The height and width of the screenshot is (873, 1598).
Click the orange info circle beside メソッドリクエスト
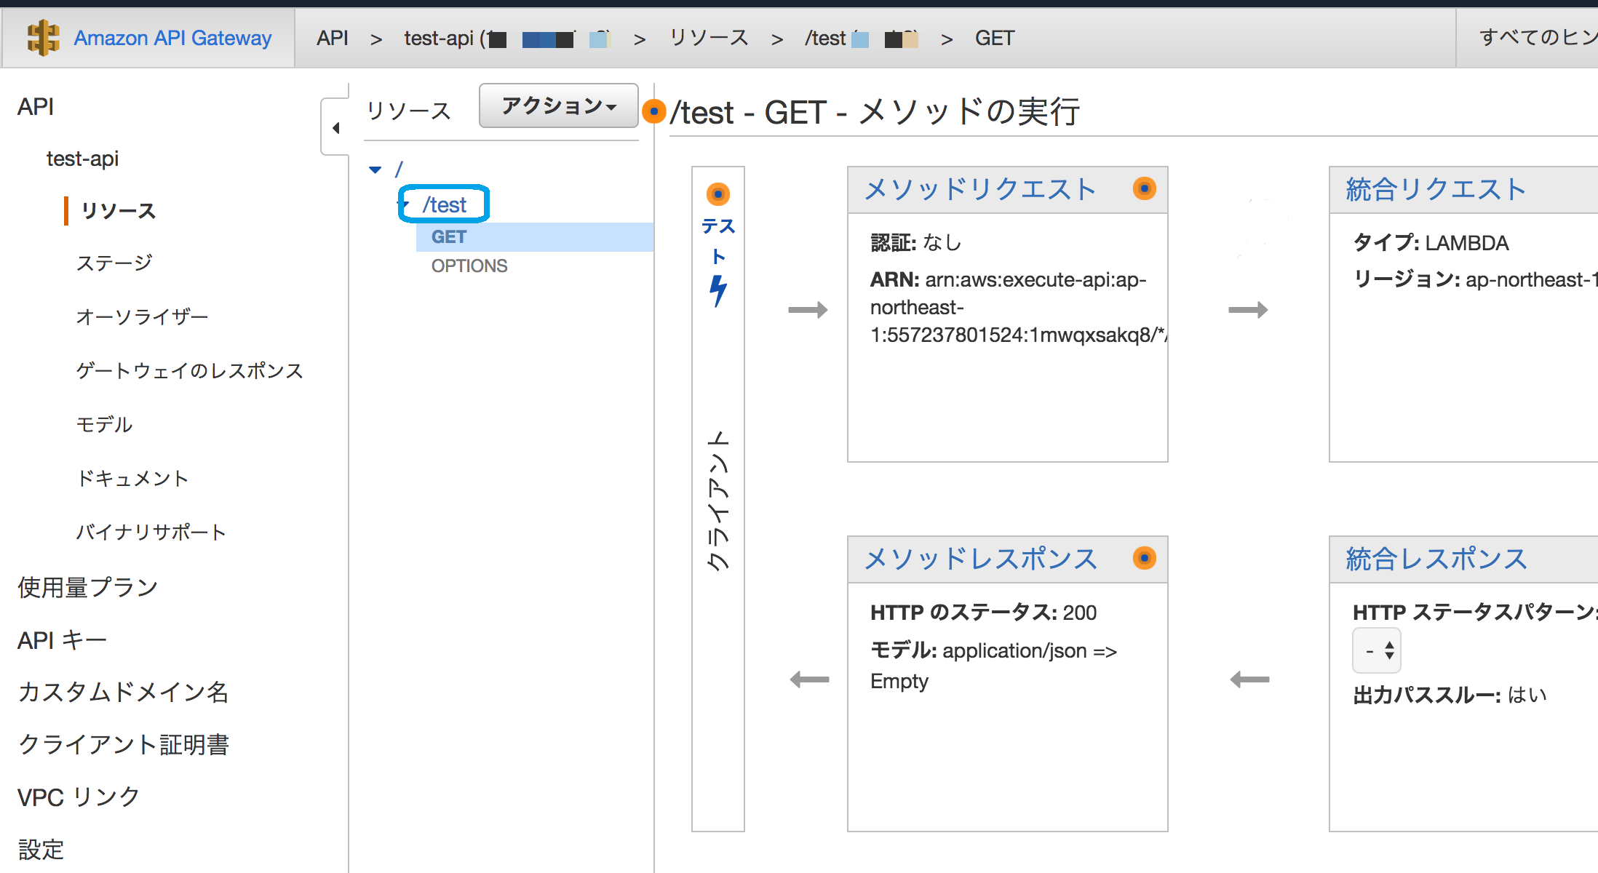pos(1144,189)
